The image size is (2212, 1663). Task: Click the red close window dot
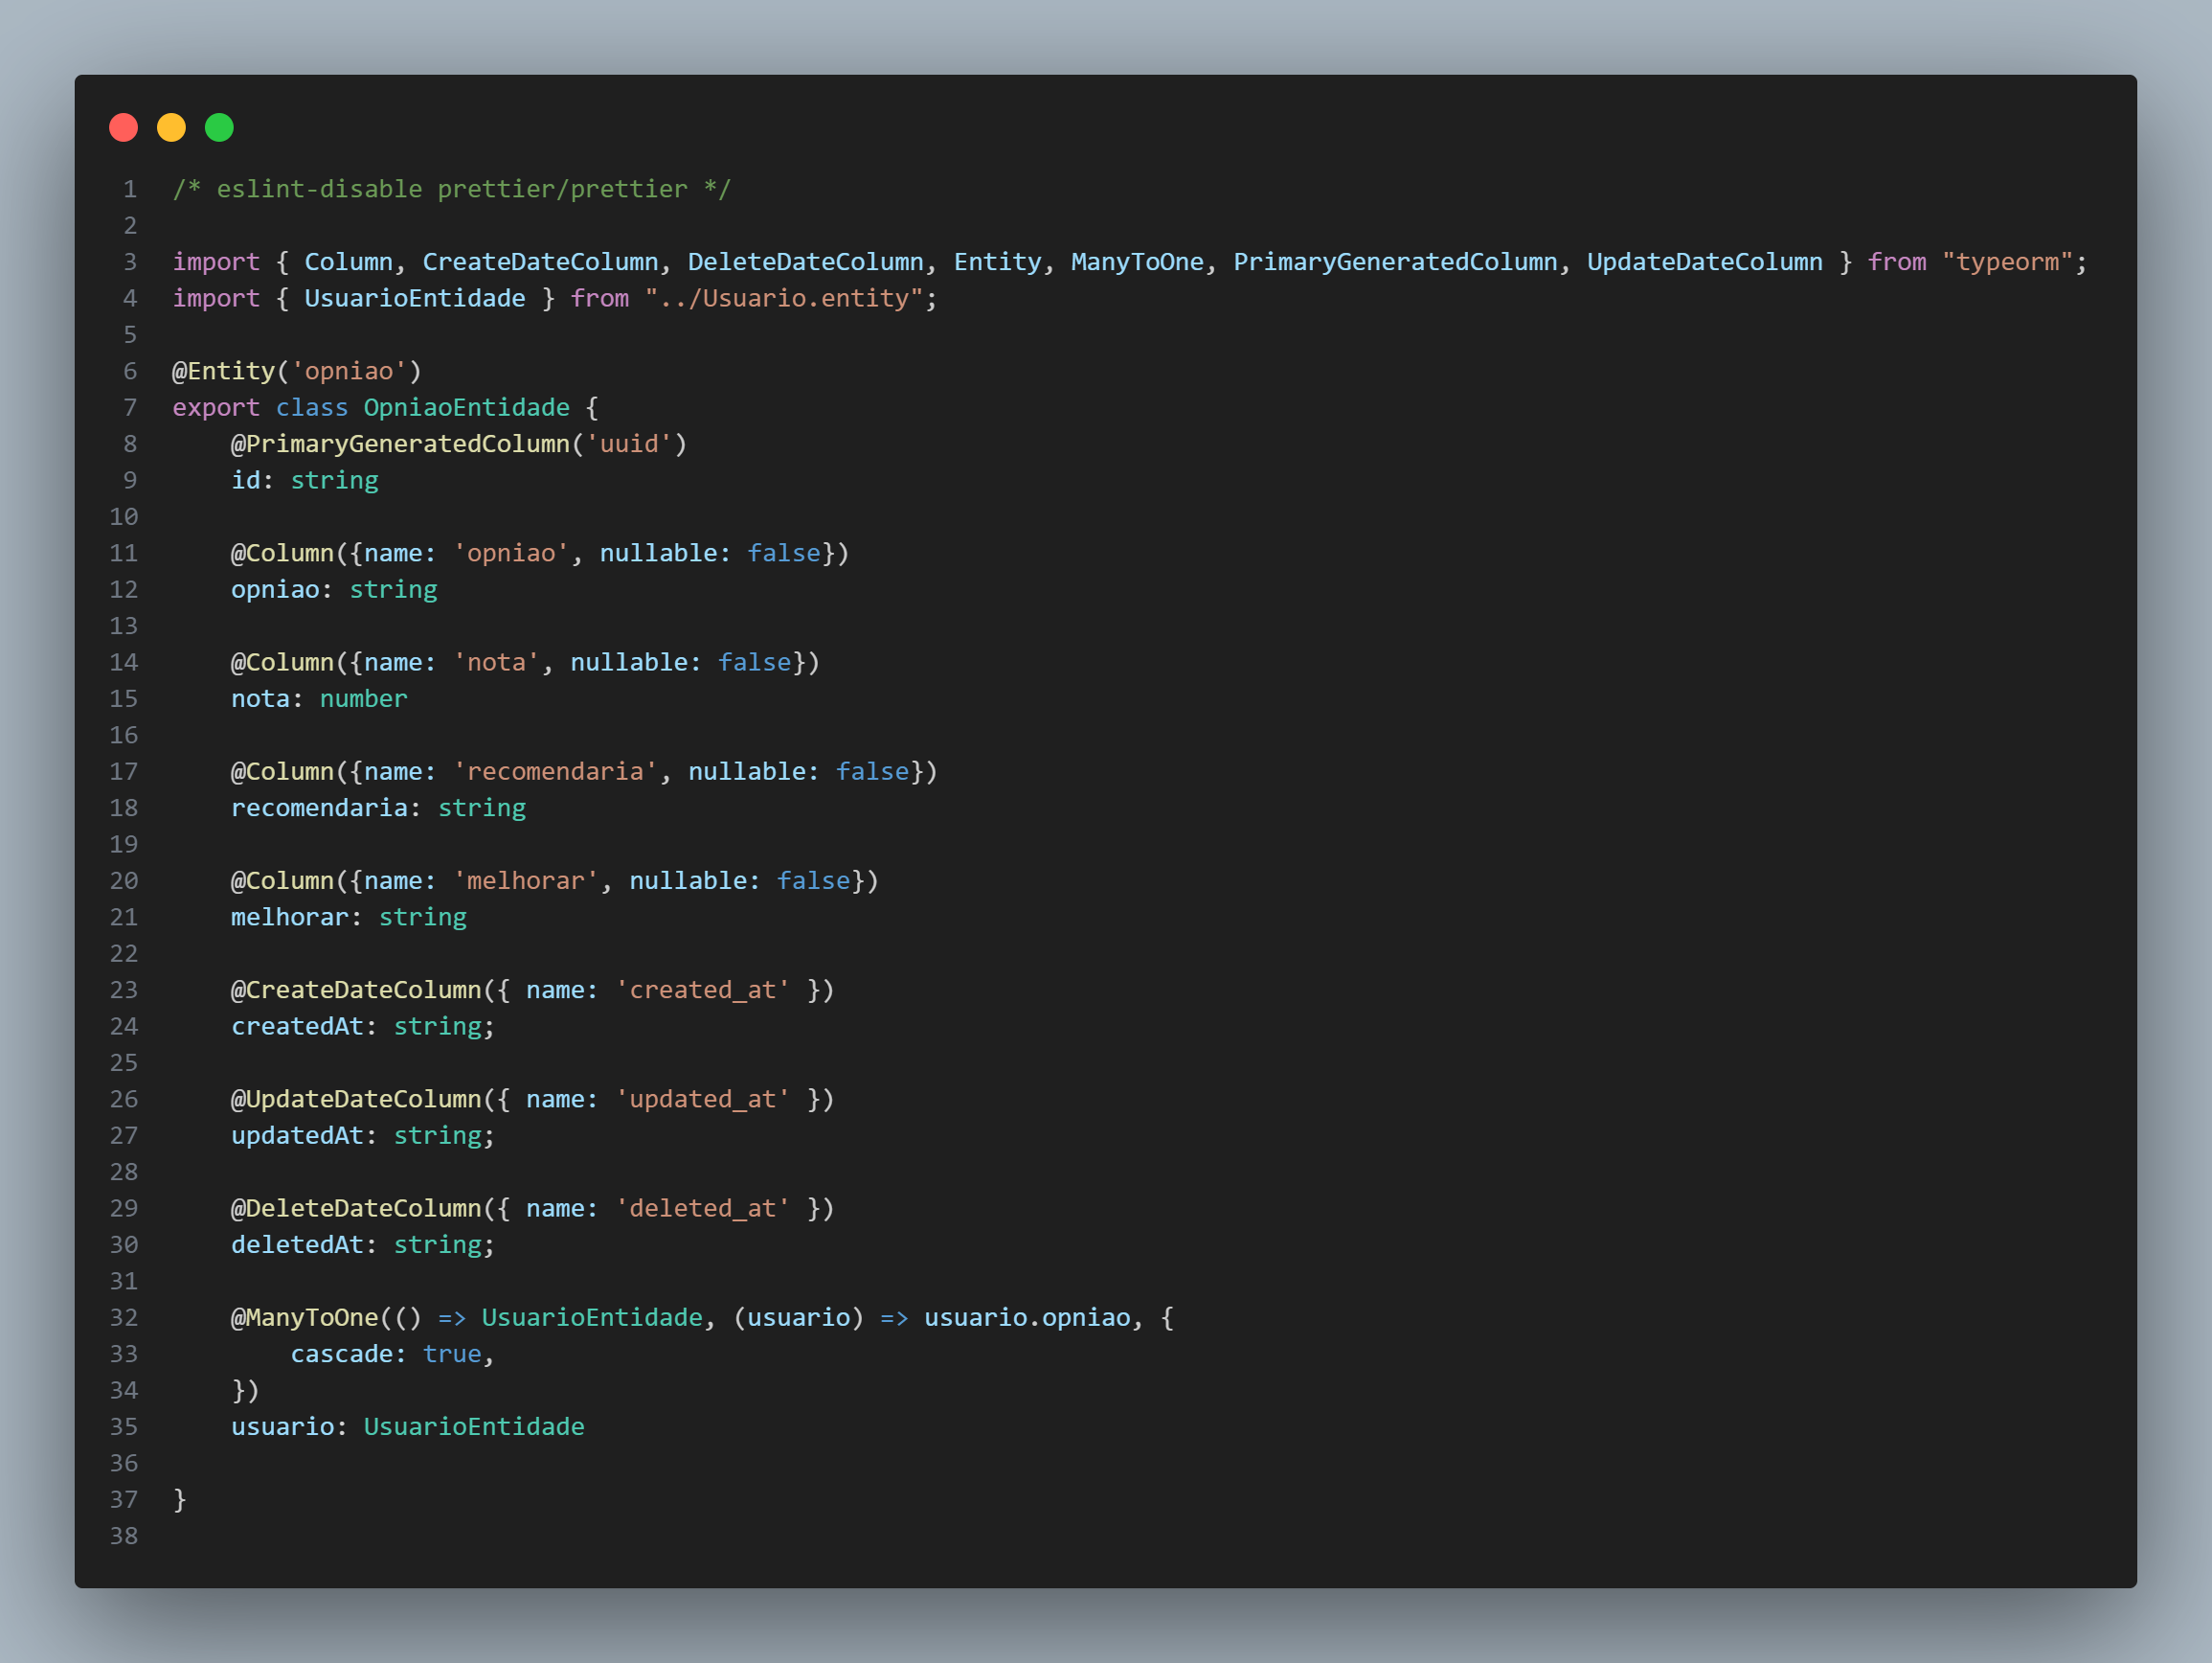123,128
